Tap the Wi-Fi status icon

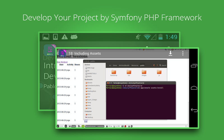tap(147, 37)
